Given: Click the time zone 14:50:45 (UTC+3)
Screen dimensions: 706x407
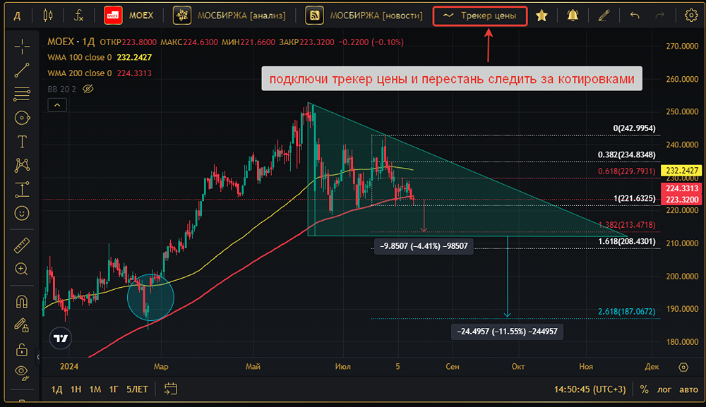Looking at the screenshot, I should [590, 389].
